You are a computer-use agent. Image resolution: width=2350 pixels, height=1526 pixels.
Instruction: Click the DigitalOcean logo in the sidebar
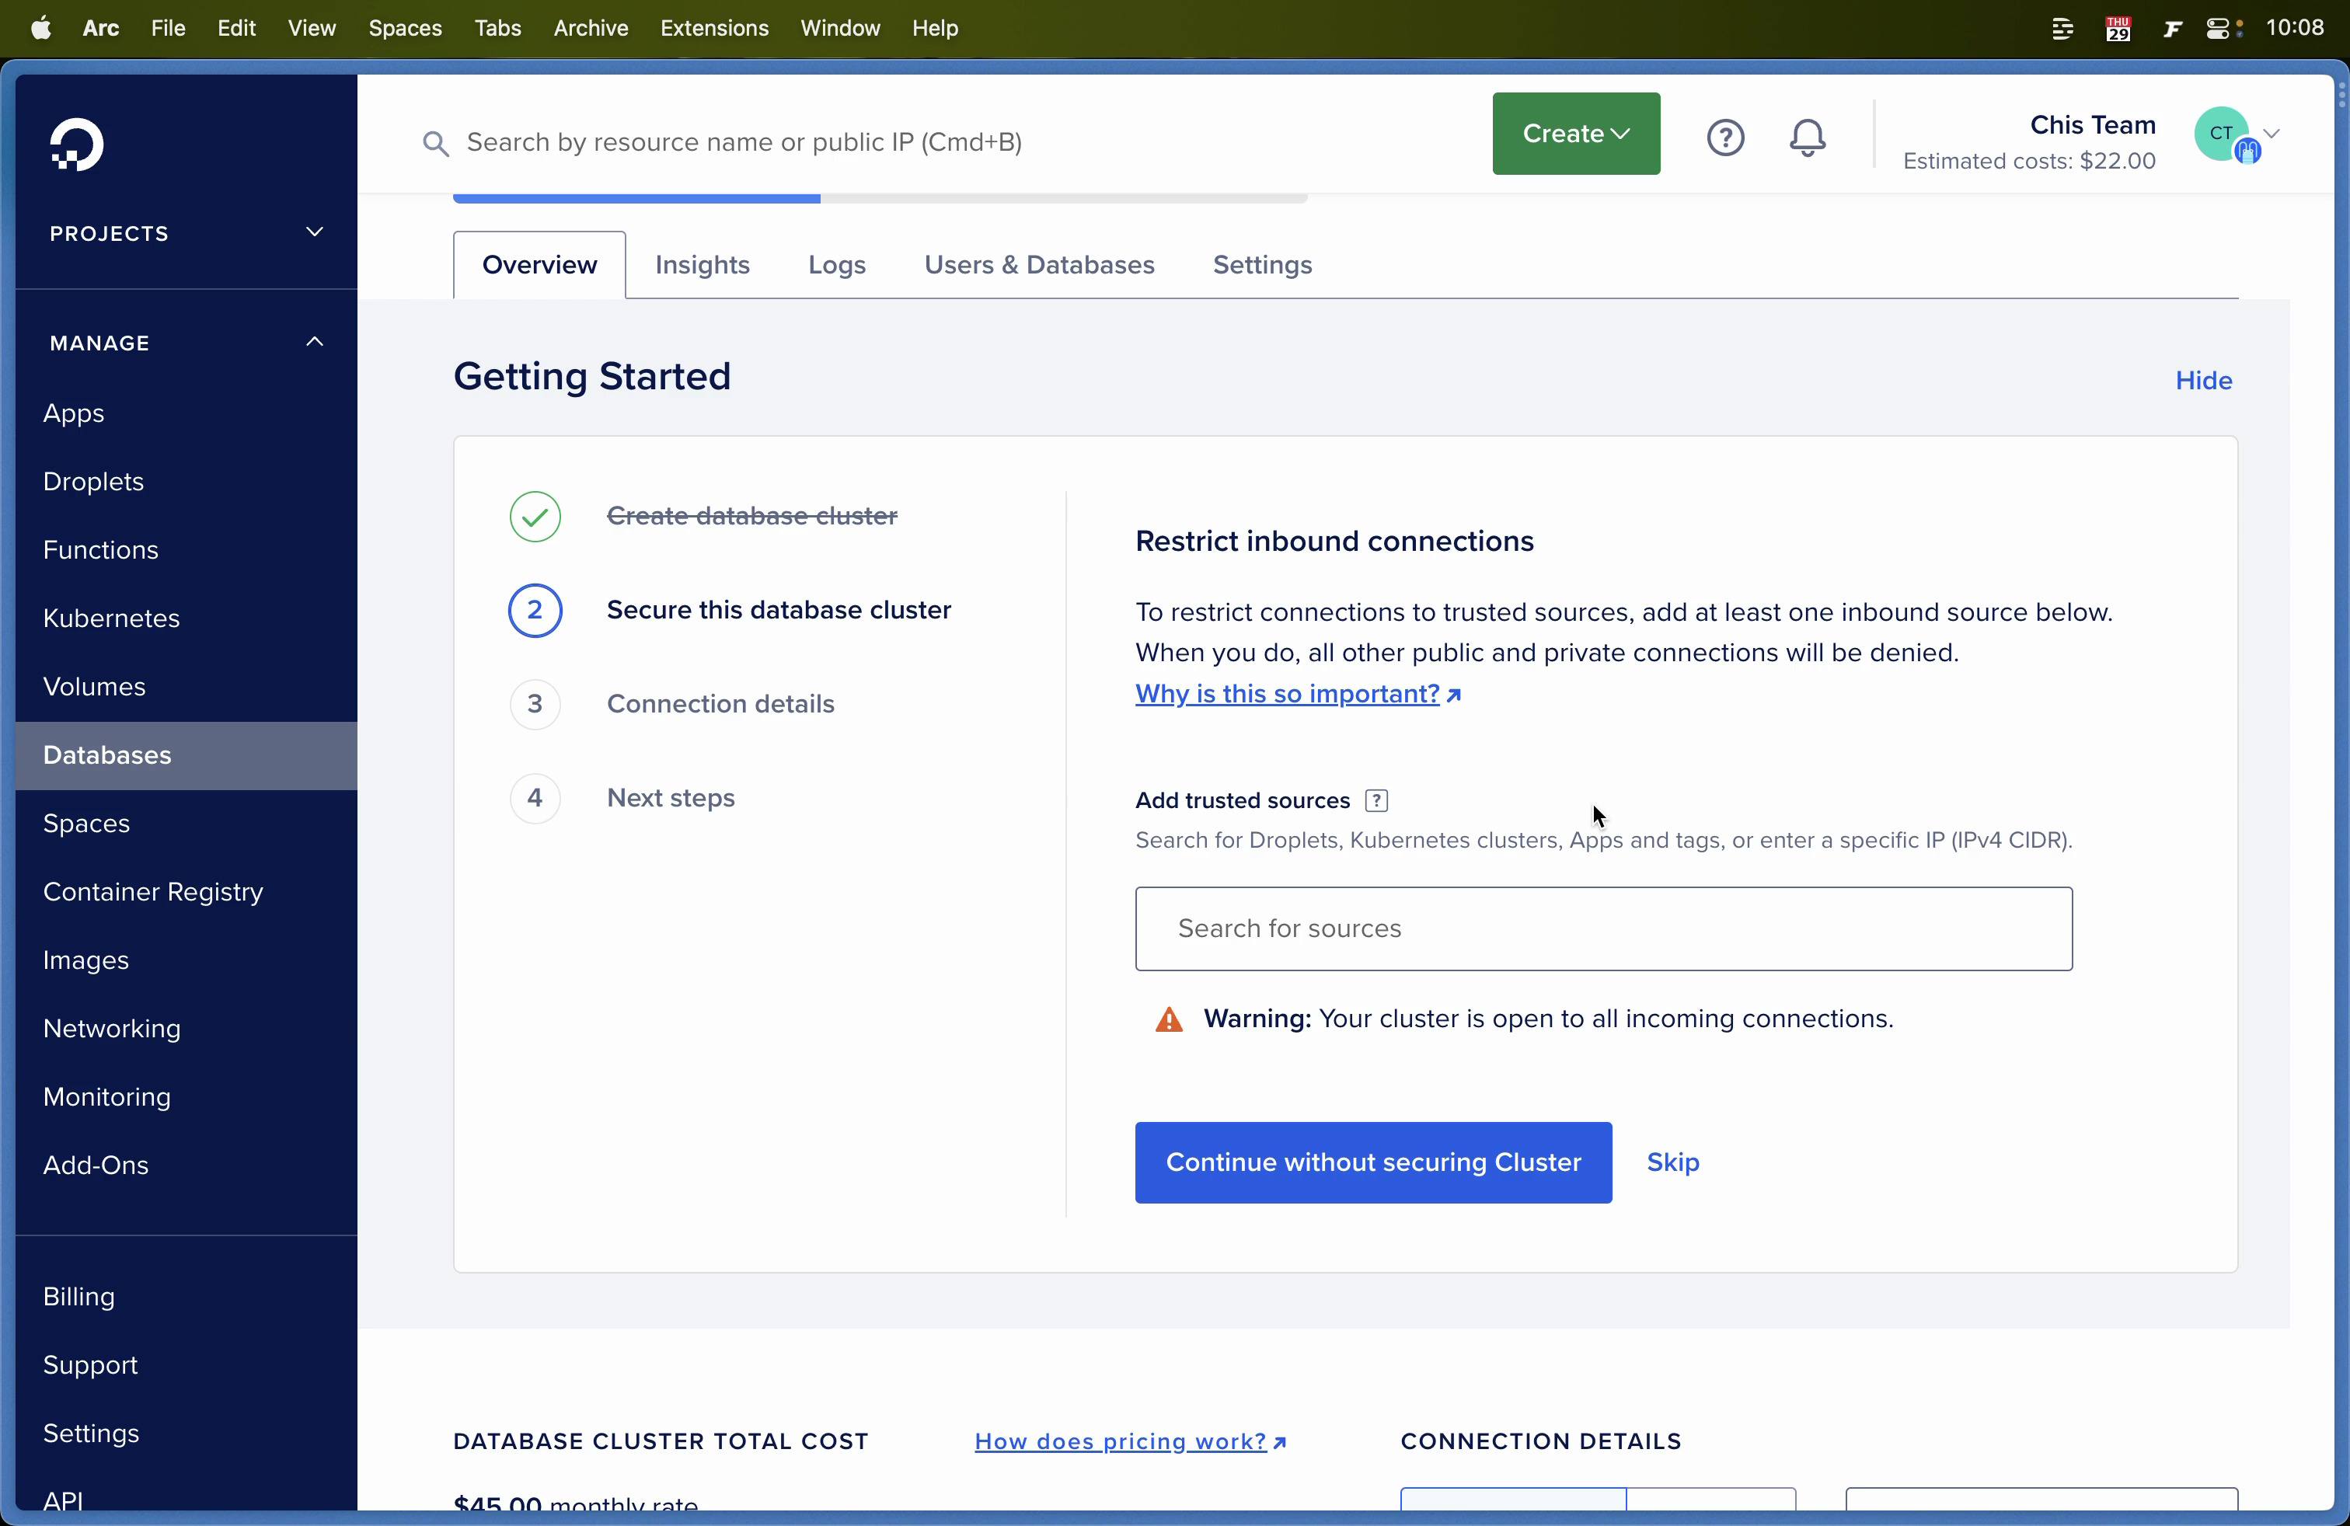coord(78,145)
